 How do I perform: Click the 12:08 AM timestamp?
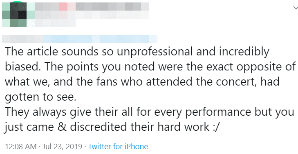21,146
